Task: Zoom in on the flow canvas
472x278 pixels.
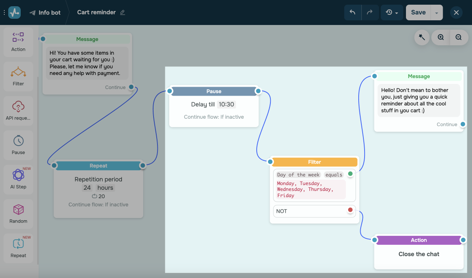Action: click(441, 37)
